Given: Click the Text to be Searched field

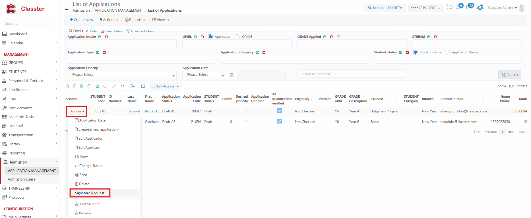Looking at the screenshot, I should pyautogui.click(x=352, y=74).
